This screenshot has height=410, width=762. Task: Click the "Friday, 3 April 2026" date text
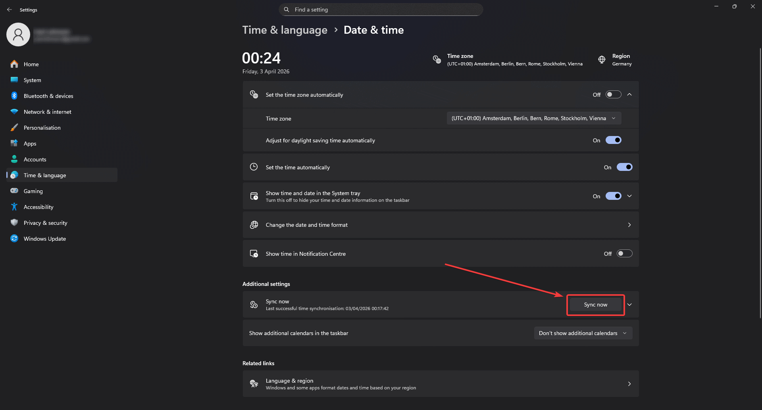266,71
